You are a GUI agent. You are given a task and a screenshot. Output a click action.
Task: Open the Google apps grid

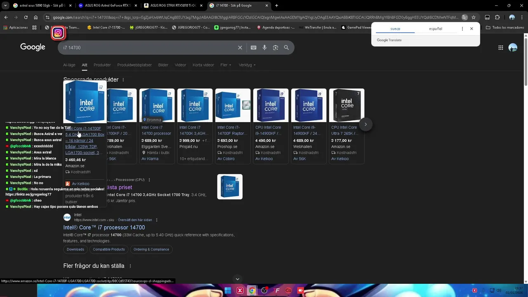(x=500, y=47)
